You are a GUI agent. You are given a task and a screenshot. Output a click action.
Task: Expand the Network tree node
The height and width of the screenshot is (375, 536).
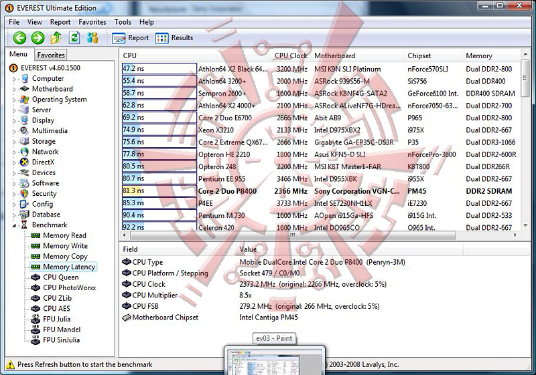pos(14,152)
